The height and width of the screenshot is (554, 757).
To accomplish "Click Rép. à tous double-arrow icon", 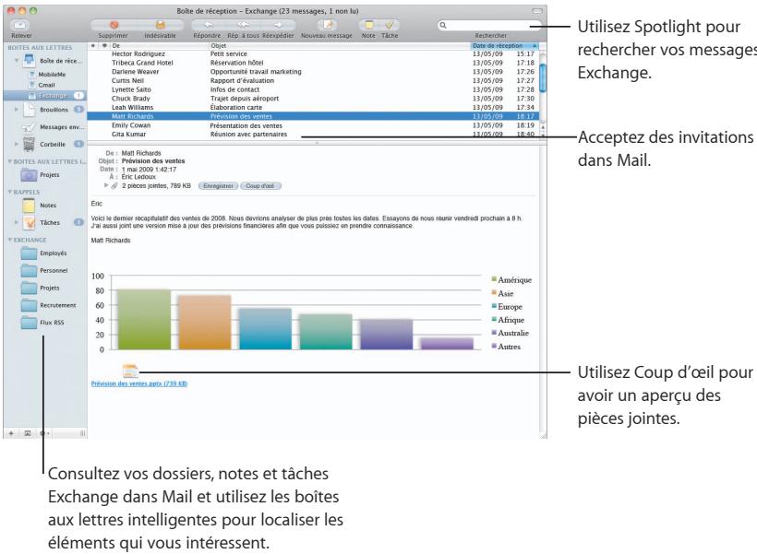I will pos(243,25).
